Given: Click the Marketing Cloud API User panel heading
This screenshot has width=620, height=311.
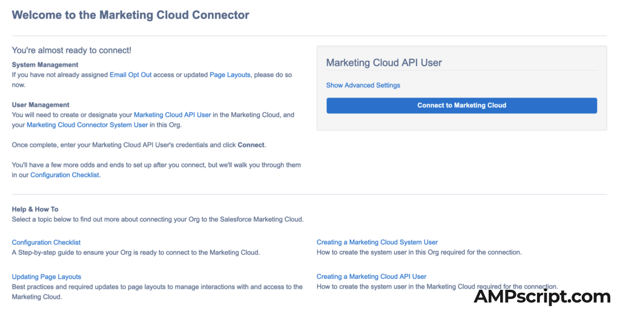Looking at the screenshot, I should 384,62.
